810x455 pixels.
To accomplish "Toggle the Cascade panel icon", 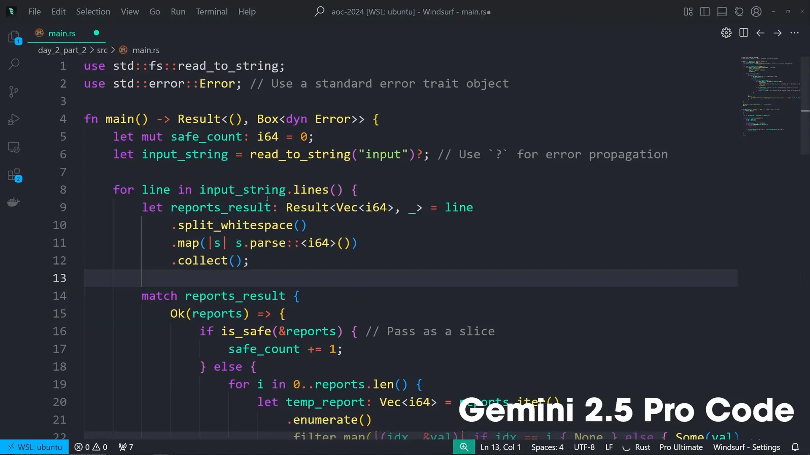I will 739,11.
